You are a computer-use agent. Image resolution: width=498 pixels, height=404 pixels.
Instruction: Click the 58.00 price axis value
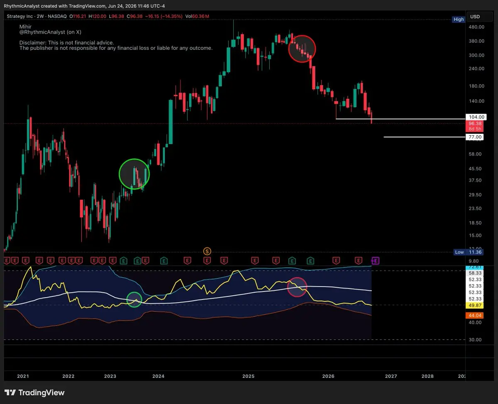(x=476, y=154)
